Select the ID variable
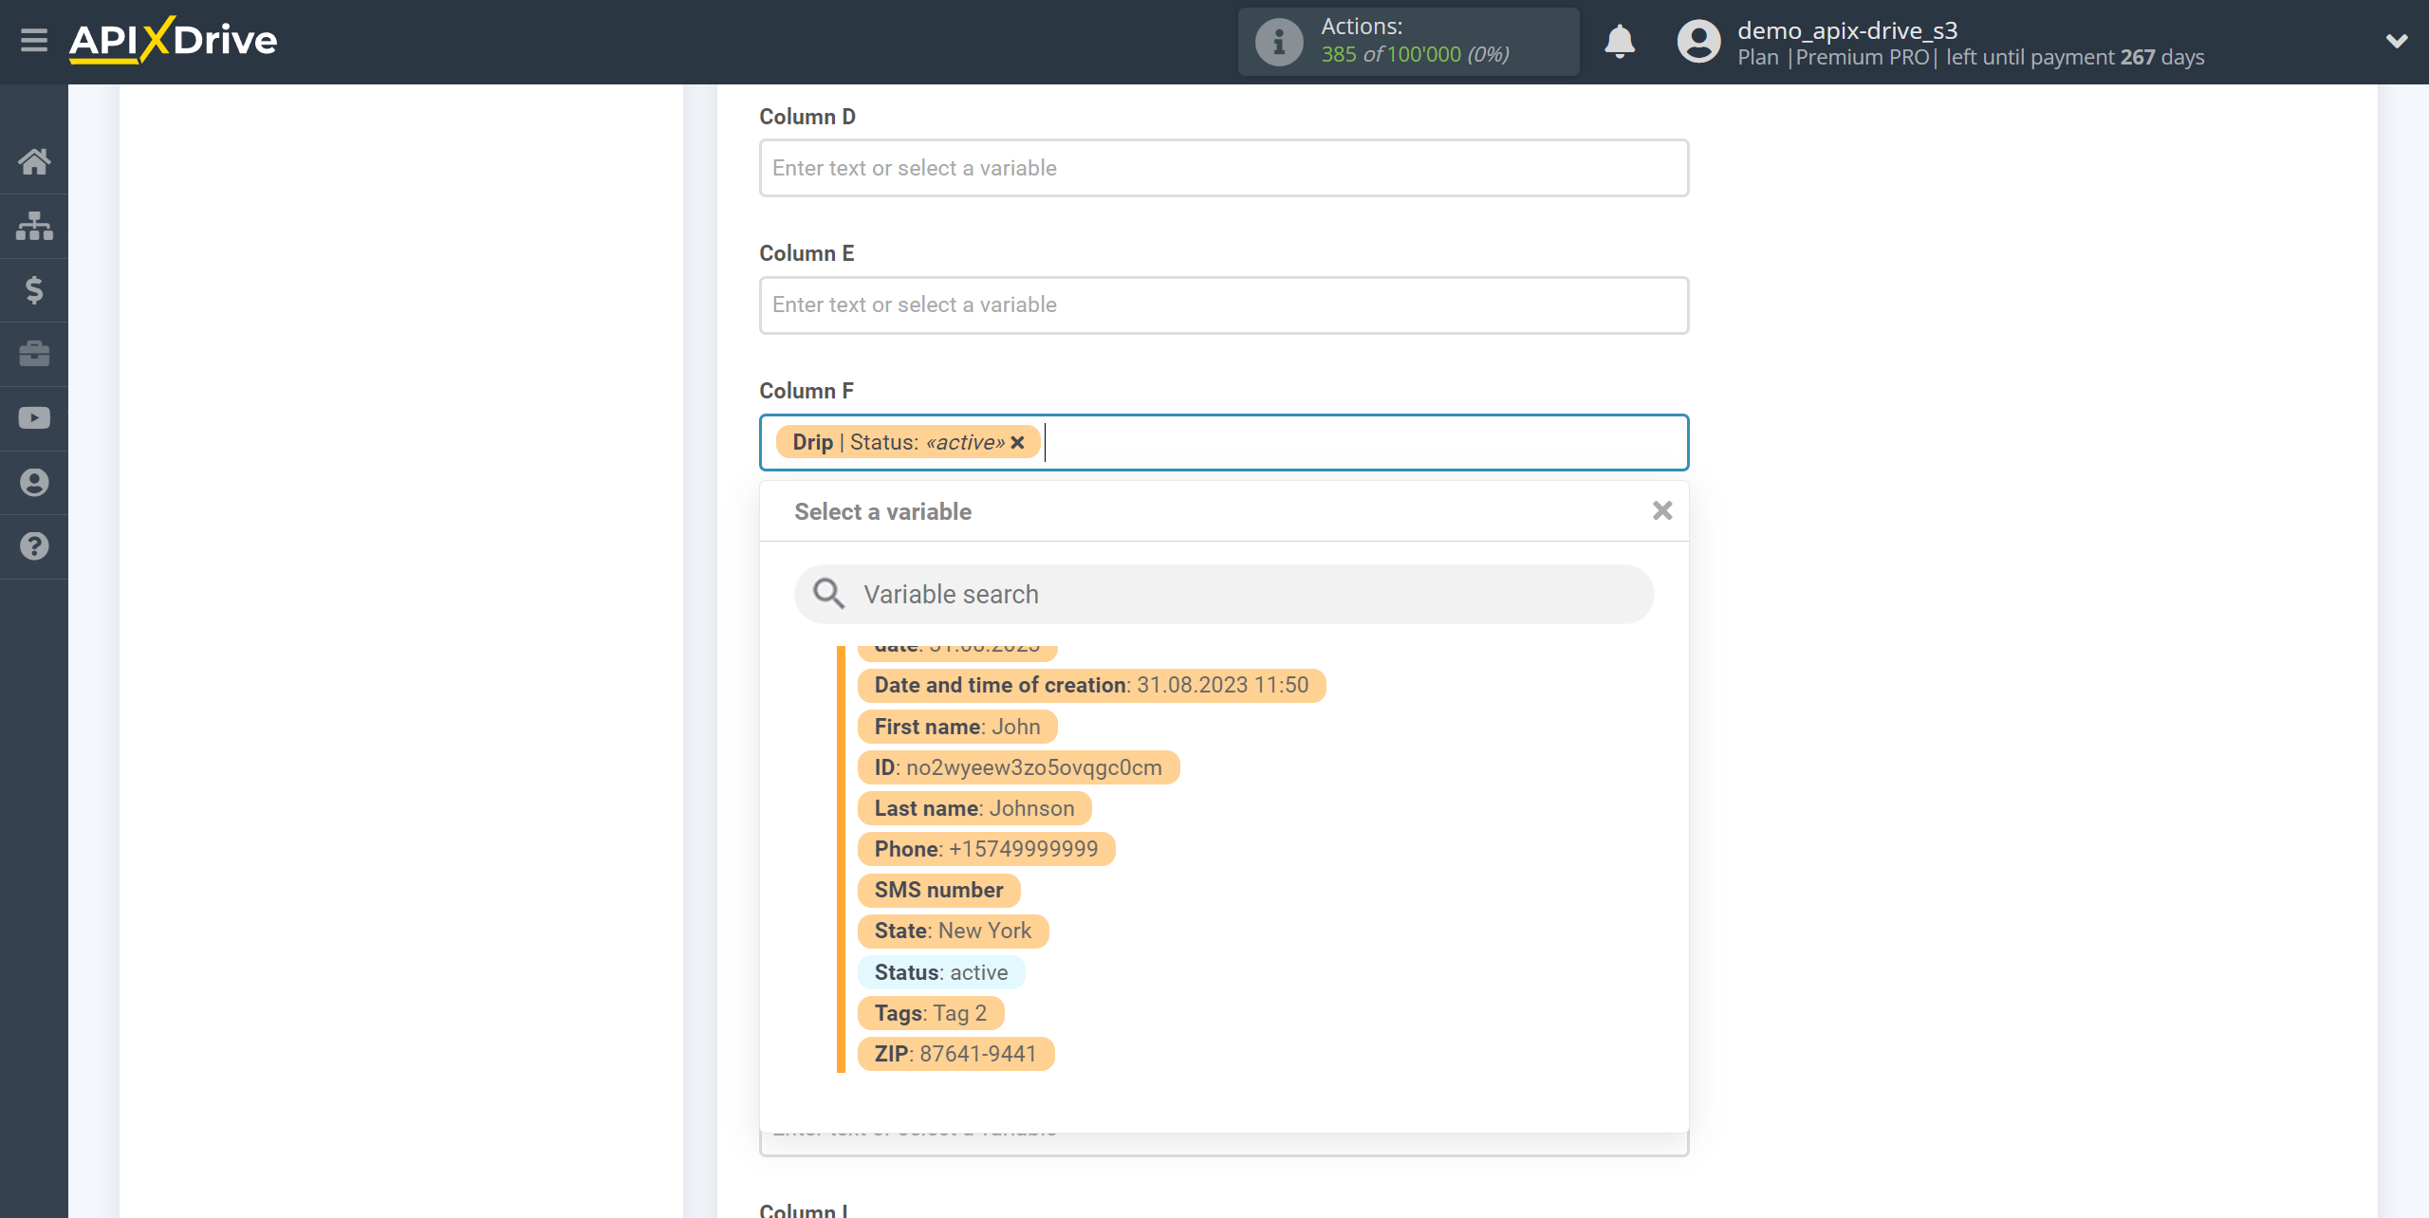 [1018, 767]
